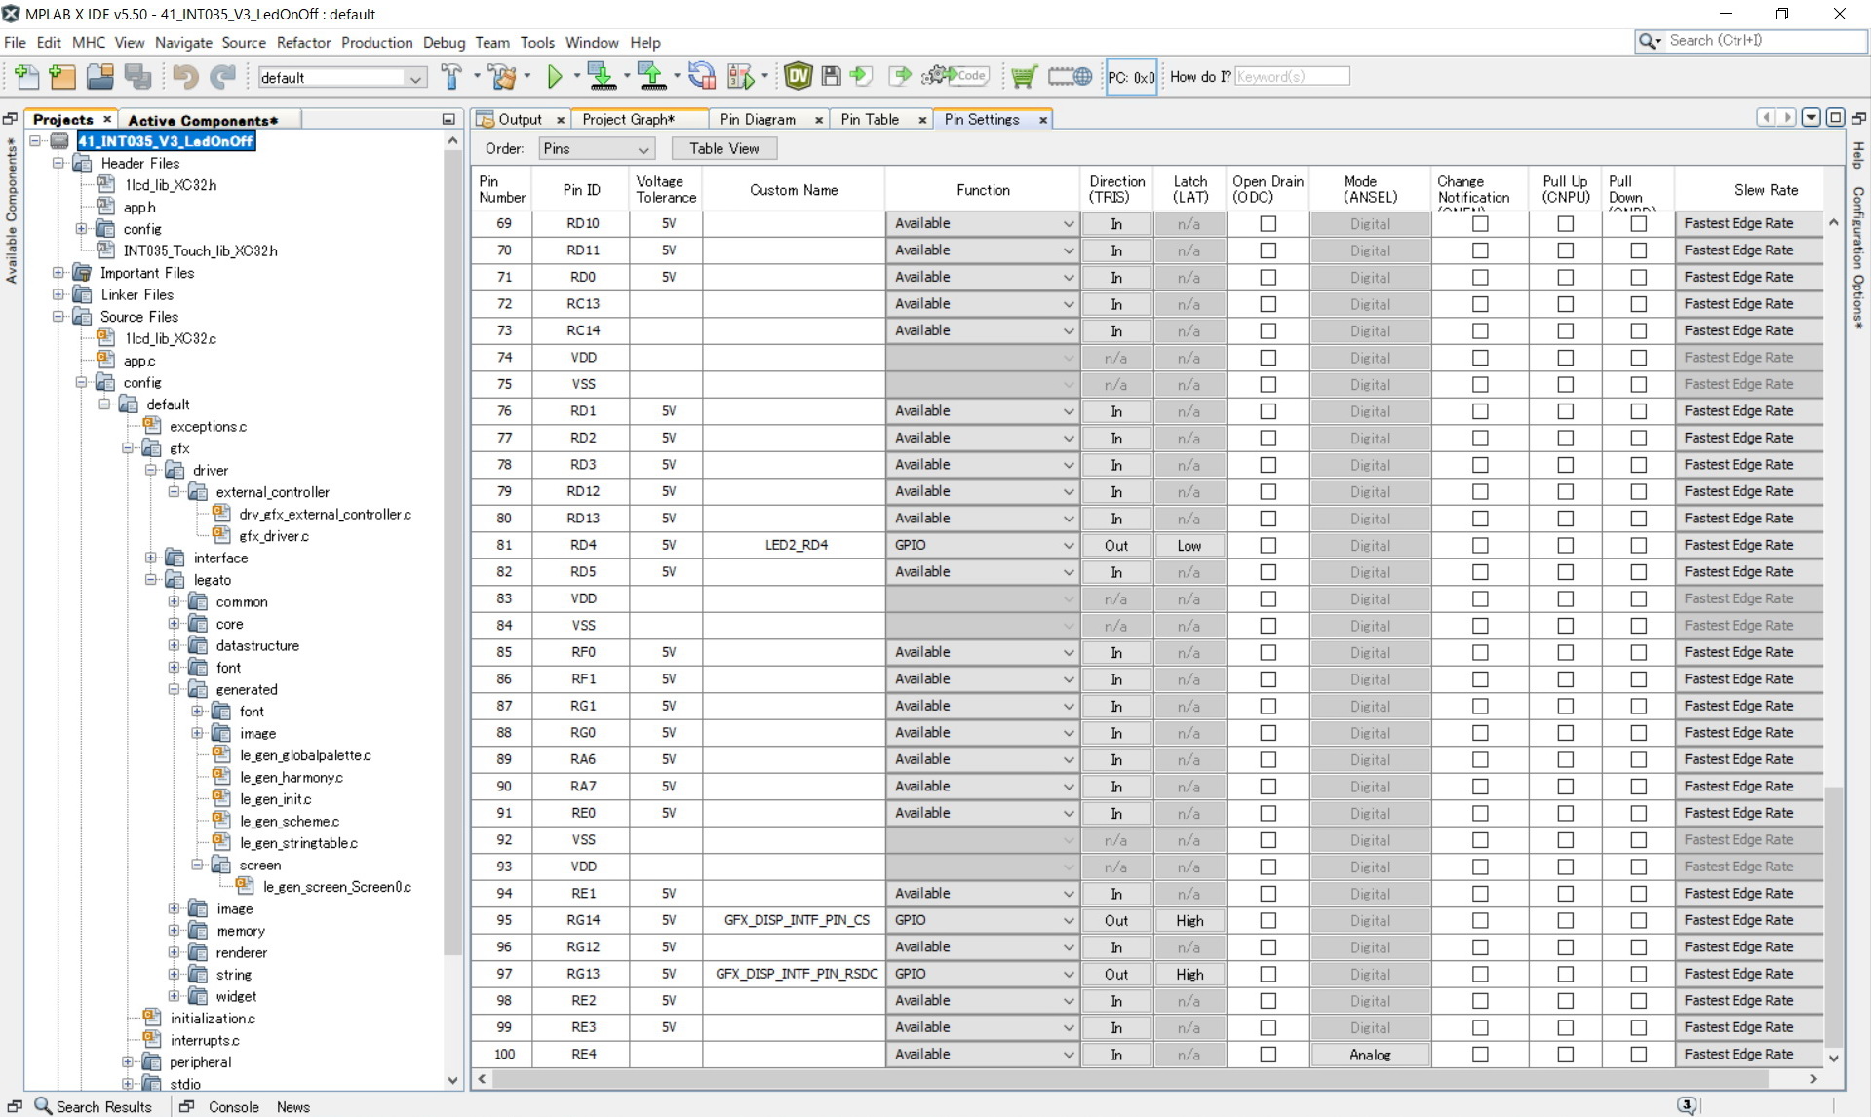Click Make and Program Device icon
1871x1117 pixels.
point(601,77)
